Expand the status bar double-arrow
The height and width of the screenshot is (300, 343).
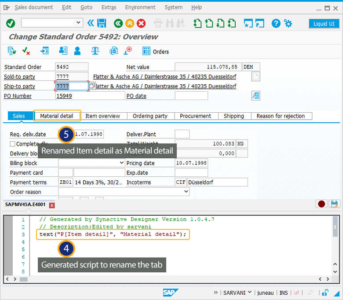pyautogui.click(x=215, y=293)
